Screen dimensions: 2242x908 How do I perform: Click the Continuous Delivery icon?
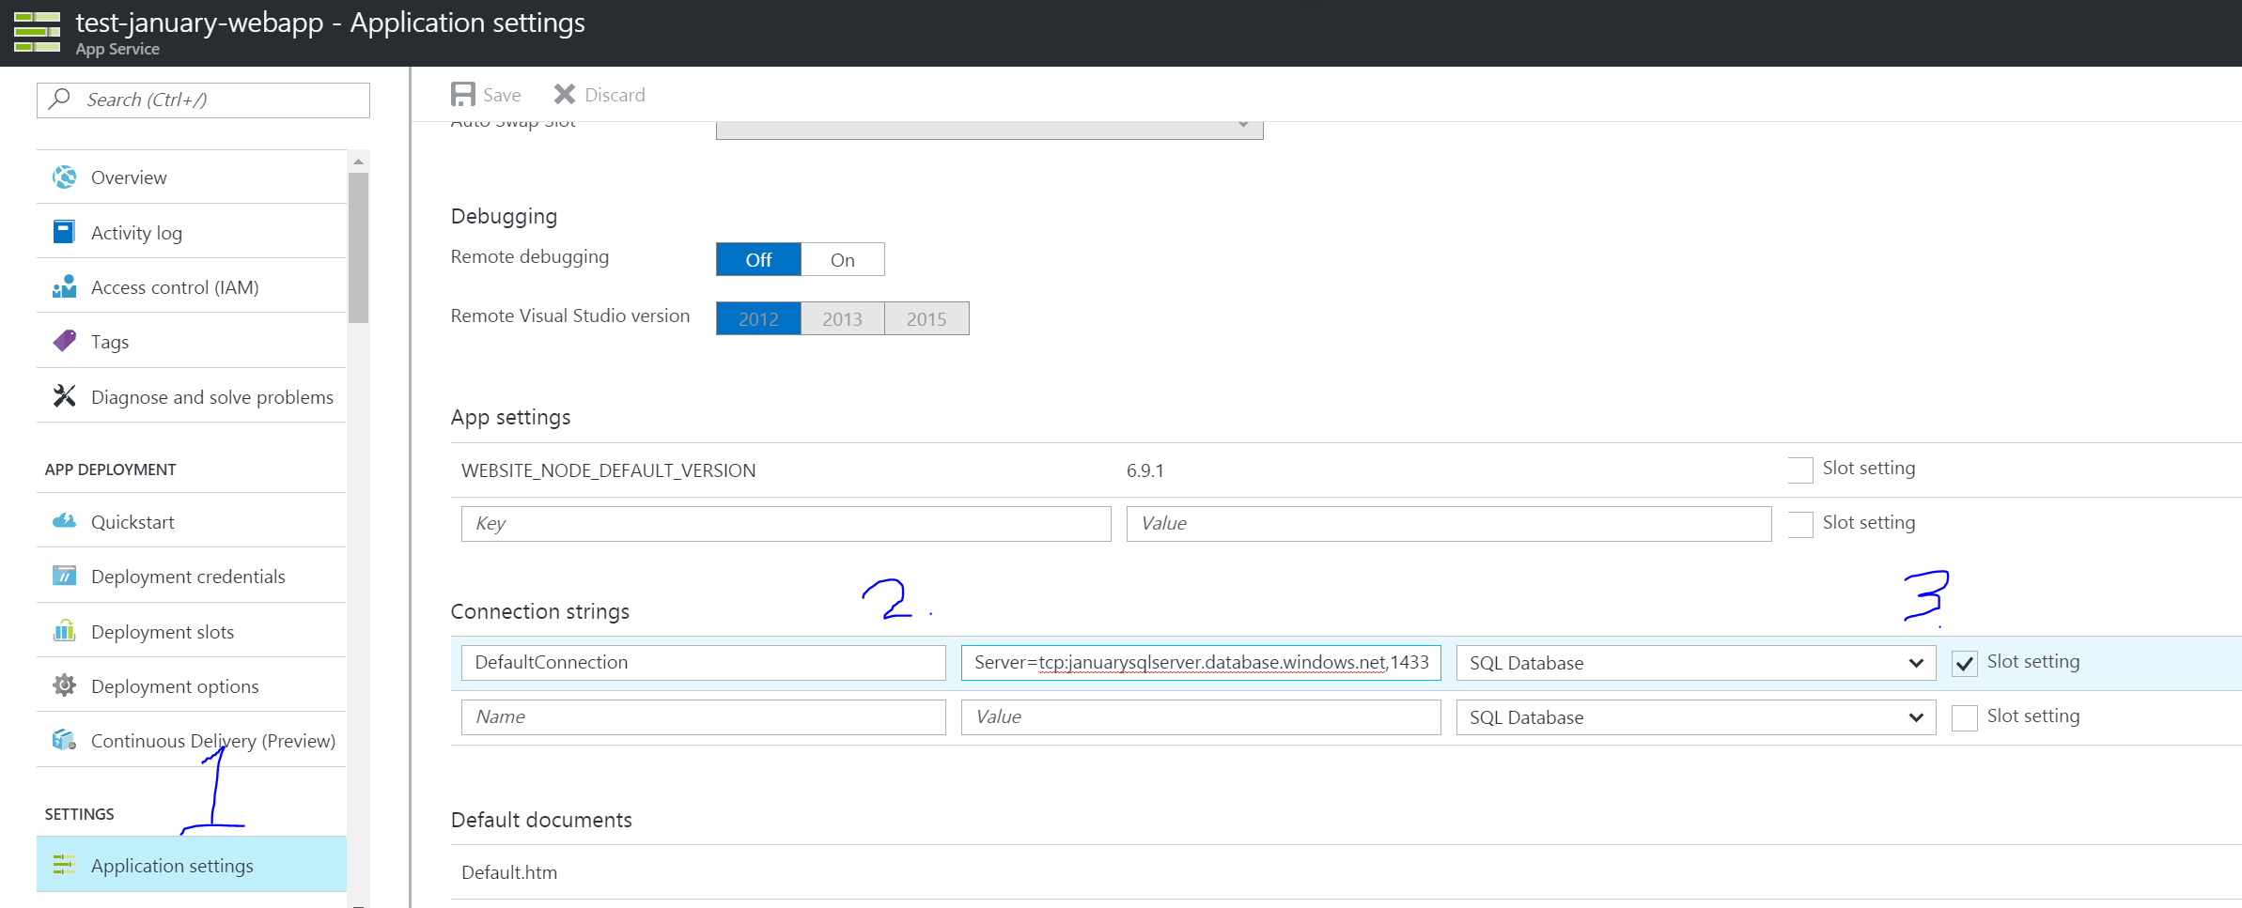[x=64, y=740]
